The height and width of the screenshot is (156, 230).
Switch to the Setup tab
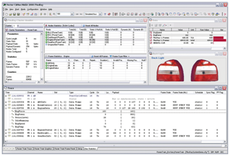80,149
